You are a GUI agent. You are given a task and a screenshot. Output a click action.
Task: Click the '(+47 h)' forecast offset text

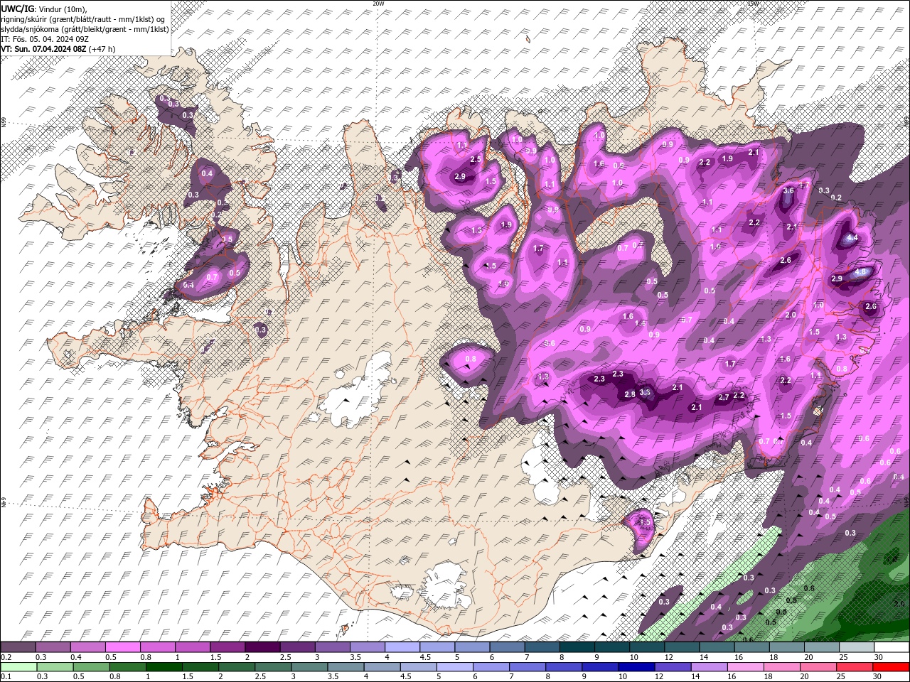(x=102, y=49)
